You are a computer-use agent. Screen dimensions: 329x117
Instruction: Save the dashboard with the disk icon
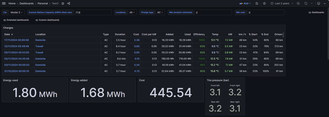click(x=257, y=3)
